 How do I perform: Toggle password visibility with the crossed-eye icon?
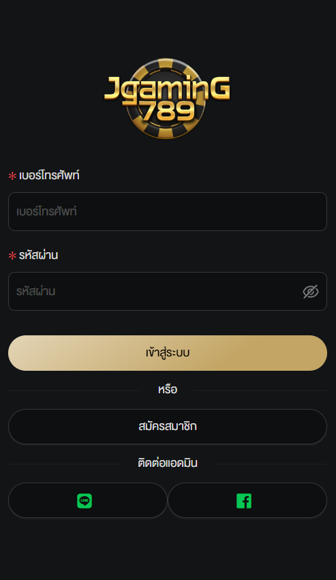point(311,292)
